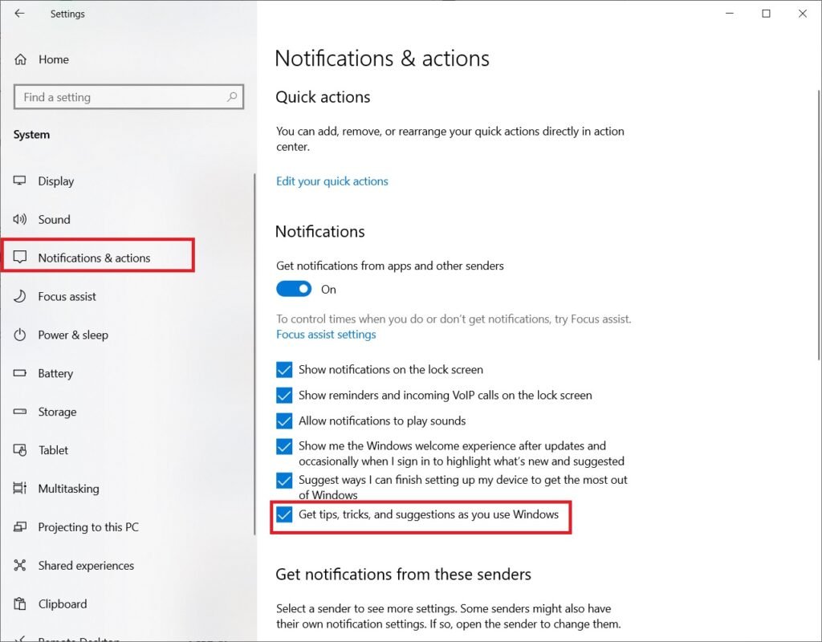
Task: Open the Battery settings page
Action: (x=55, y=373)
